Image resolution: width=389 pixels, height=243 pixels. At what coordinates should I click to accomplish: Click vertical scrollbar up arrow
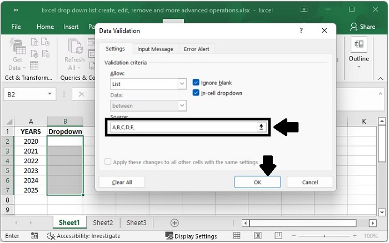tap(382, 121)
